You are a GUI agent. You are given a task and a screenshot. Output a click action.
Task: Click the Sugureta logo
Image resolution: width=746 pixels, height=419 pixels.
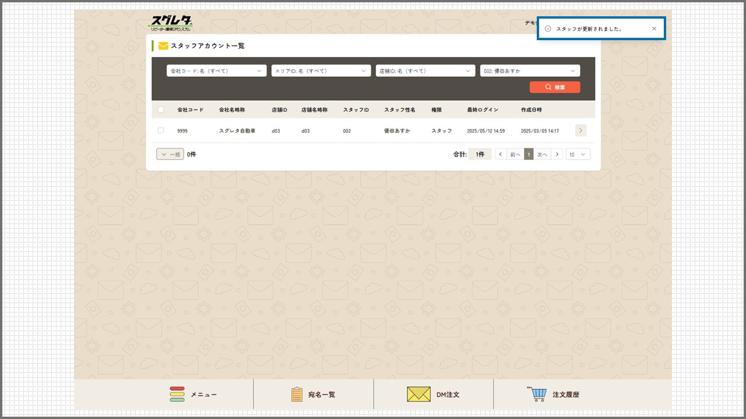[170, 23]
